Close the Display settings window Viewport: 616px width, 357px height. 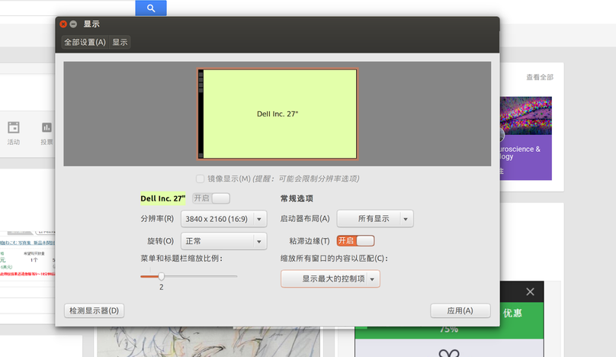[x=63, y=24]
